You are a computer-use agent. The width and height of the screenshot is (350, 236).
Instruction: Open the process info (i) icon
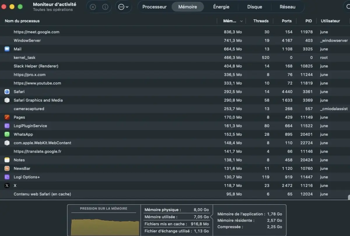click(105, 7)
